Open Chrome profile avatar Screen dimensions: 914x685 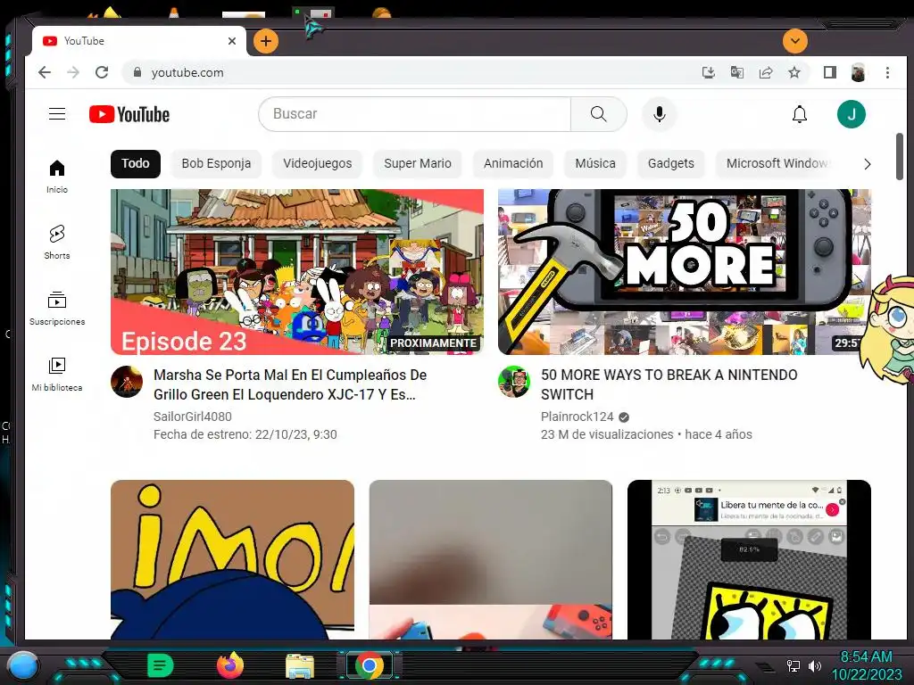coord(858,72)
